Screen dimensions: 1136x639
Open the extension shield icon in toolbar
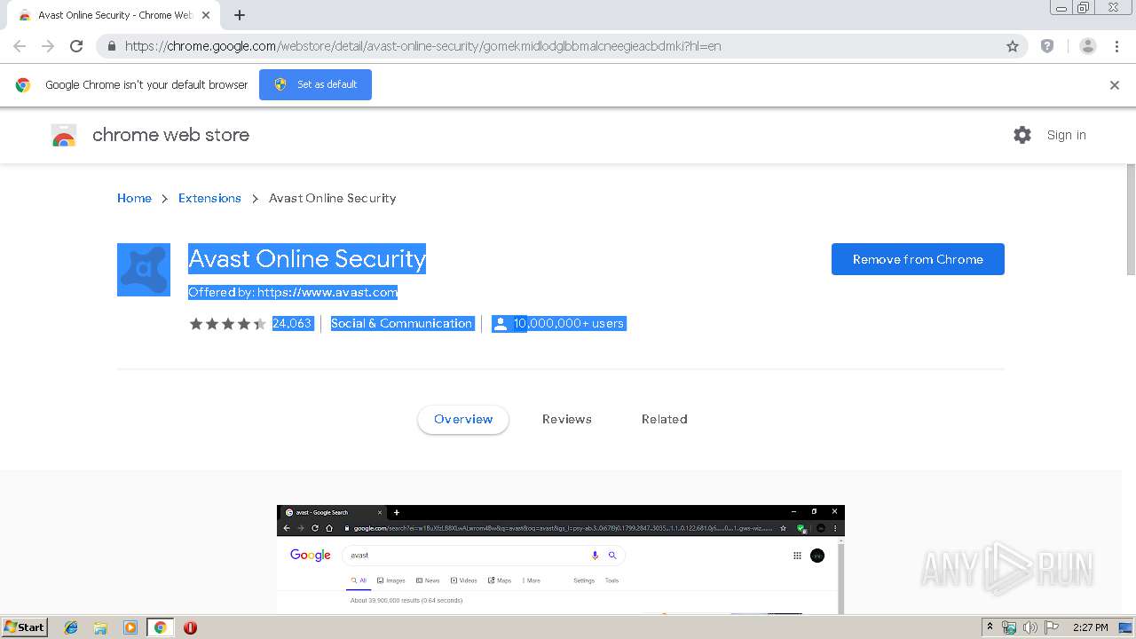pyautogui.click(x=1047, y=46)
